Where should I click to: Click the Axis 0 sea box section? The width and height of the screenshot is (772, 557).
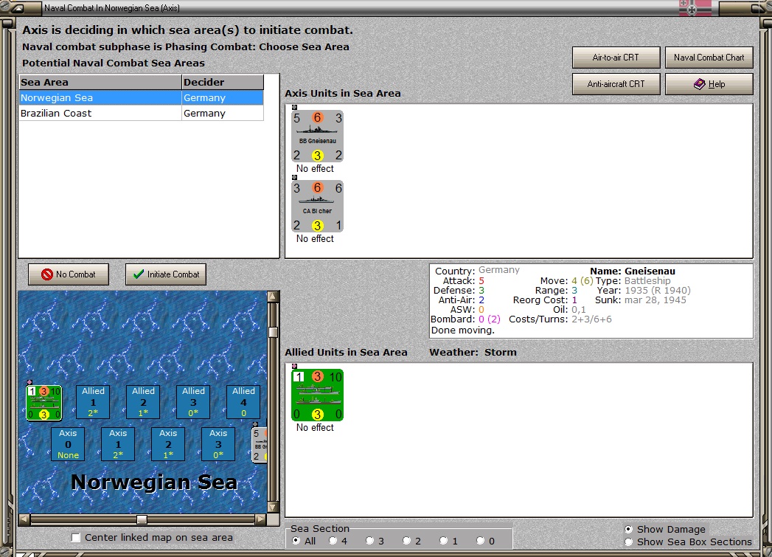pyautogui.click(x=68, y=443)
